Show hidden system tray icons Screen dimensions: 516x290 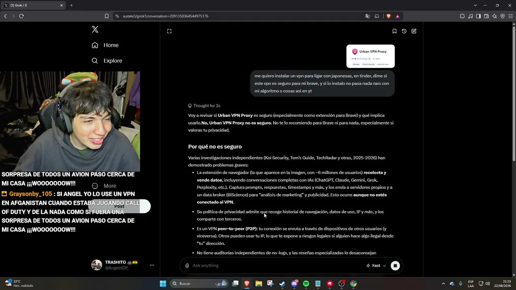(443, 284)
